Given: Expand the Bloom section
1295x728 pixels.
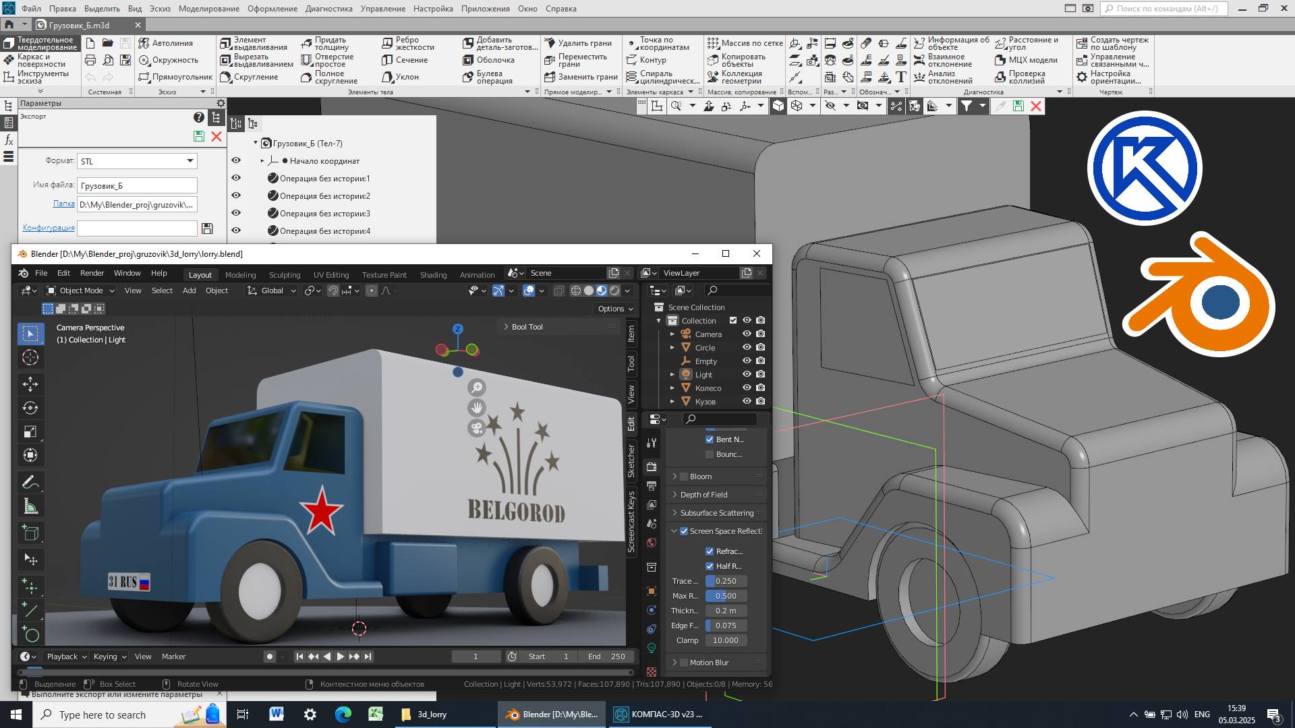Looking at the screenshot, I should [x=675, y=477].
